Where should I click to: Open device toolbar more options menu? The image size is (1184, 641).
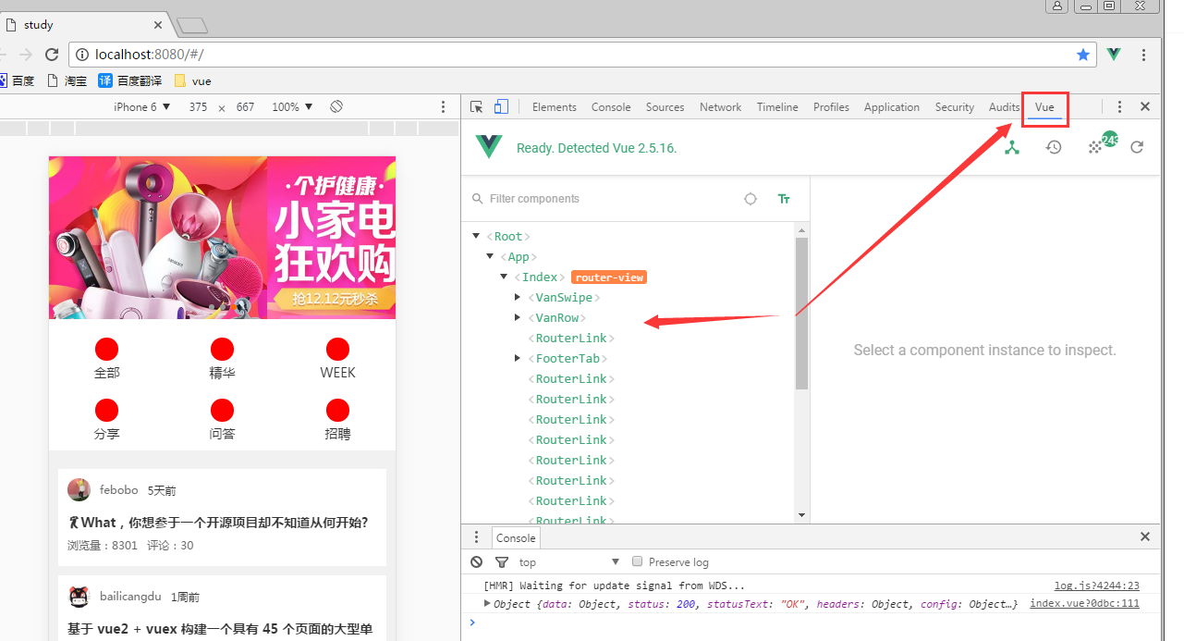pyautogui.click(x=444, y=107)
